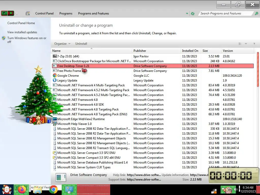Open the Santa Claus Start button
This screenshot has width=260, height=195.
tap(7, 190)
